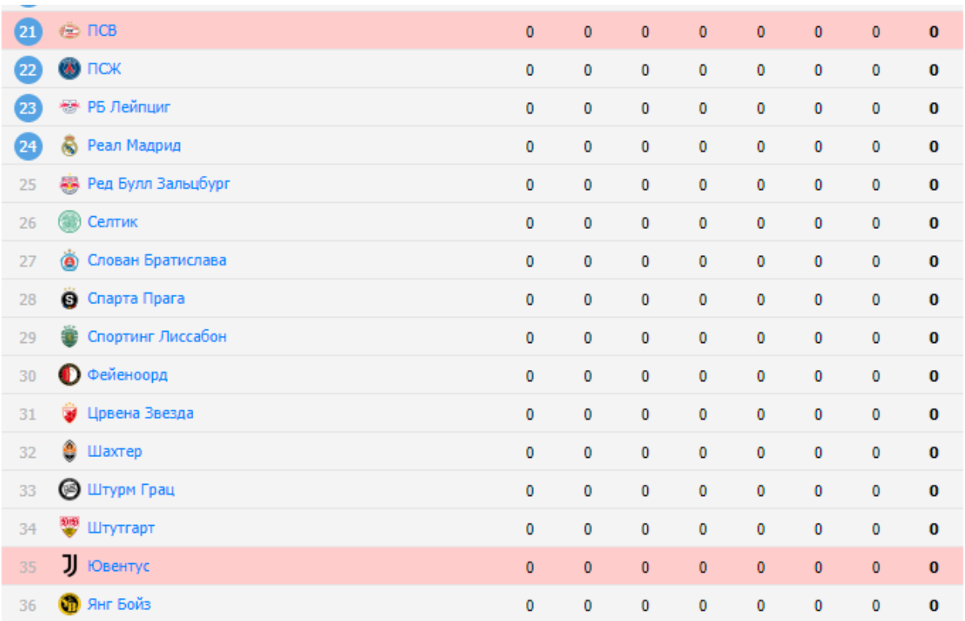The image size is (965, 621).
Task: Click the Young Boys crest icon
Action: click(70, 605)
